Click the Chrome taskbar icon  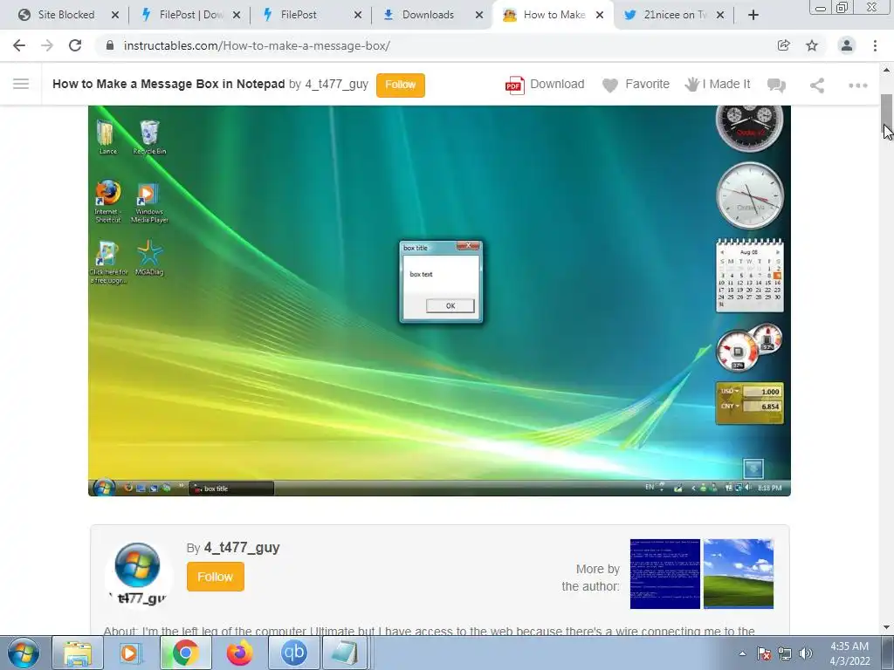pyautogui.click(x=185, y=653)
